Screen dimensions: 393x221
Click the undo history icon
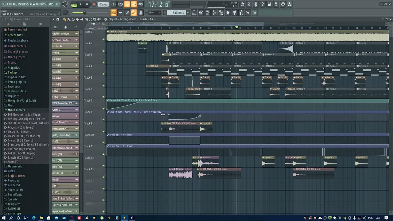[x=242, y=4]
